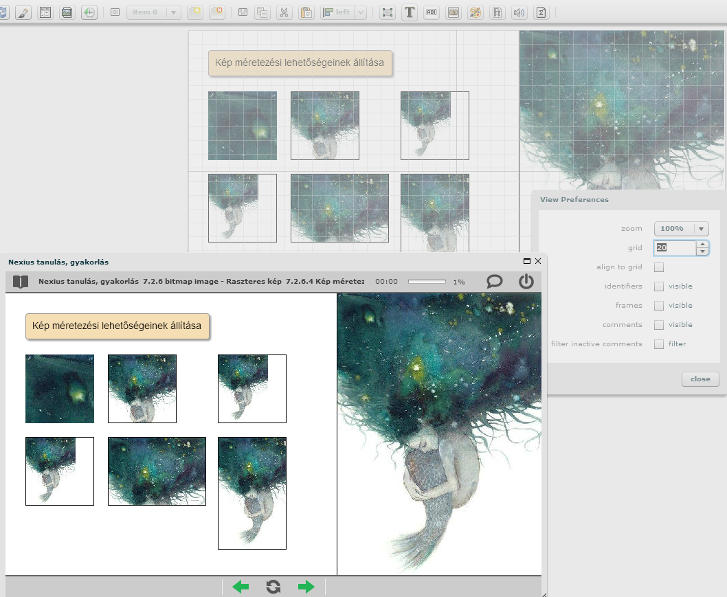Enable the align to grid checkbox
This screenshot has height=597, width=727.
click(659, 267)
